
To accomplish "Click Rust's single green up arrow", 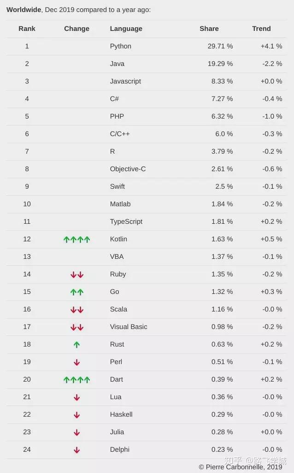I will (76, 345).
